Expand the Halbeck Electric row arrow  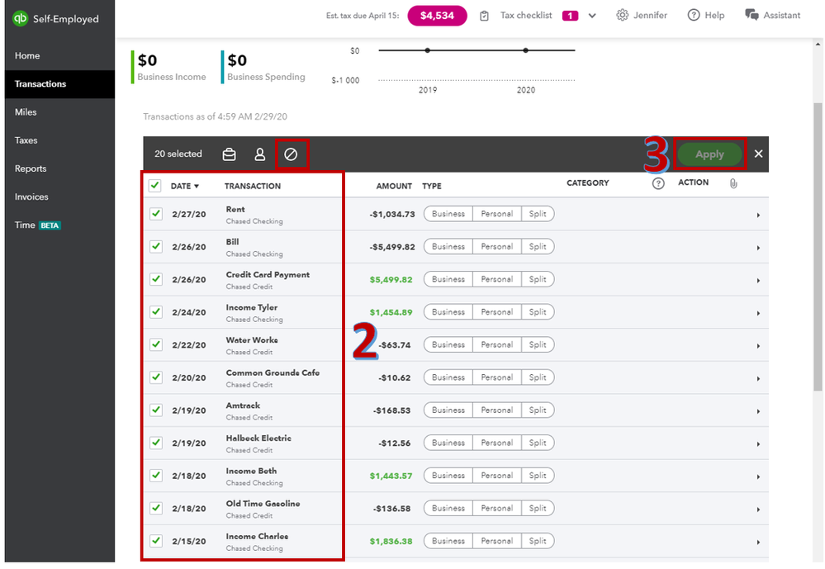pos(758,443)
